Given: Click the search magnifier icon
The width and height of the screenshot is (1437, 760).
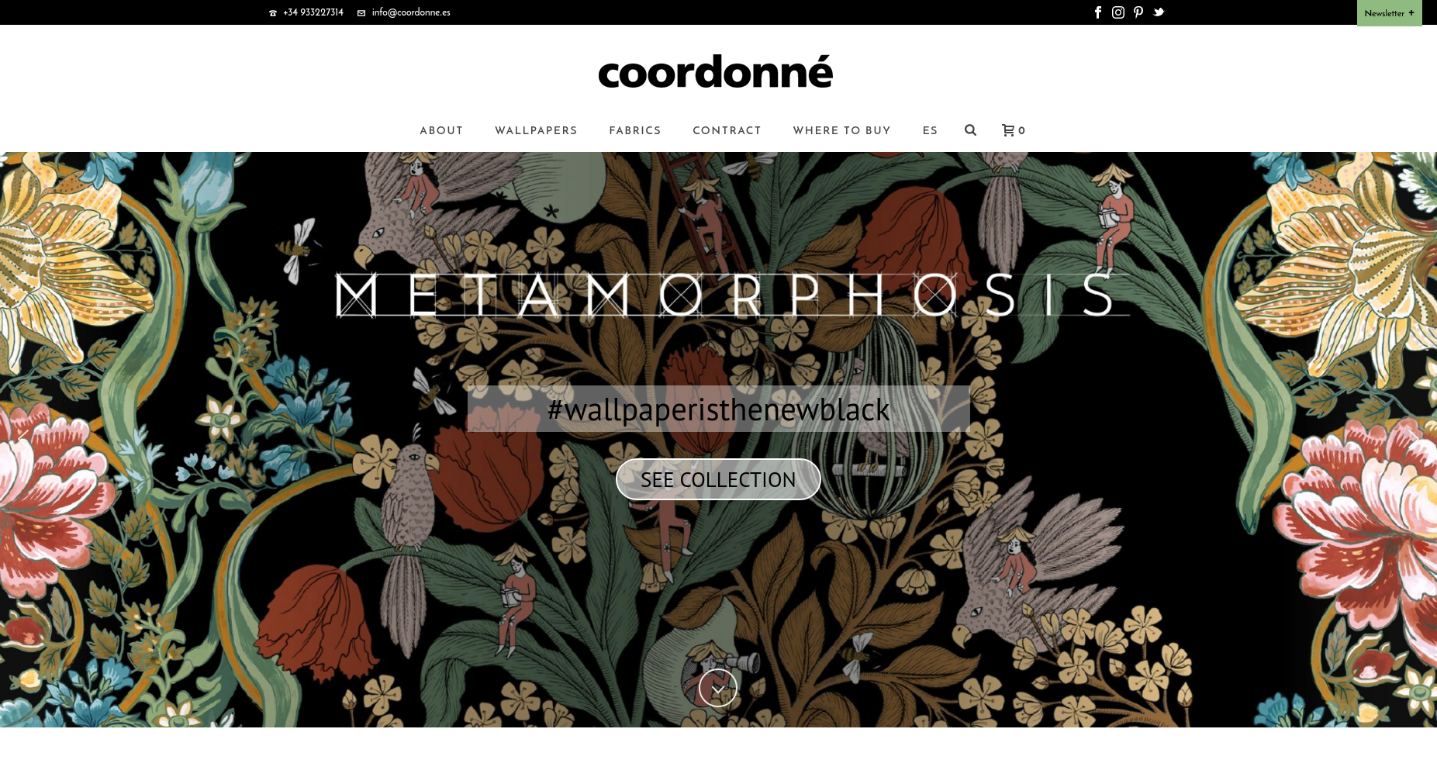Looking at the screenshot, I should point(970,130).
